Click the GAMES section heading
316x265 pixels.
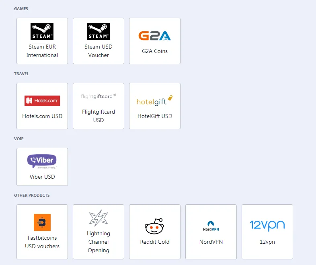coord(21,9)
